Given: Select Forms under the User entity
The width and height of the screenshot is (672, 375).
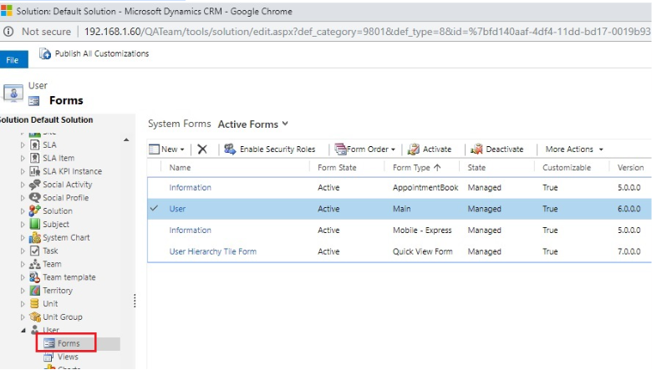Looking at the screenshot, I should 69,343.
